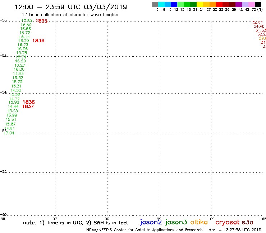Select the value "15.06"

[22, 49]
